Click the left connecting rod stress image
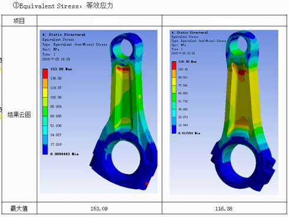The height and width of the screenshot is (217, 289). [x=98, y=111]
